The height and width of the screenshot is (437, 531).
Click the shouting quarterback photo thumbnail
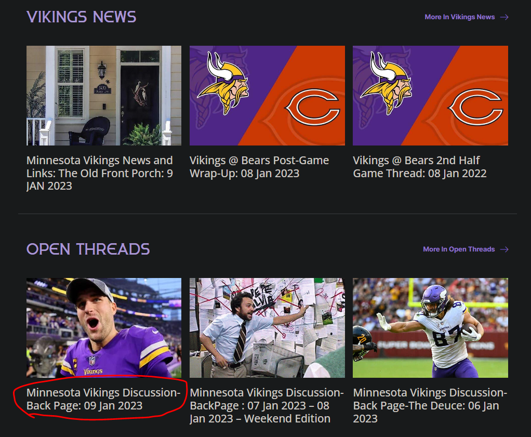104,327
